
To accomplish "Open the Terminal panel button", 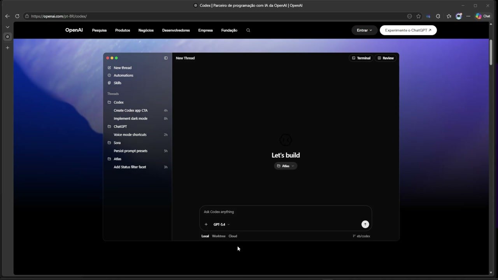I will coord(361,58).
